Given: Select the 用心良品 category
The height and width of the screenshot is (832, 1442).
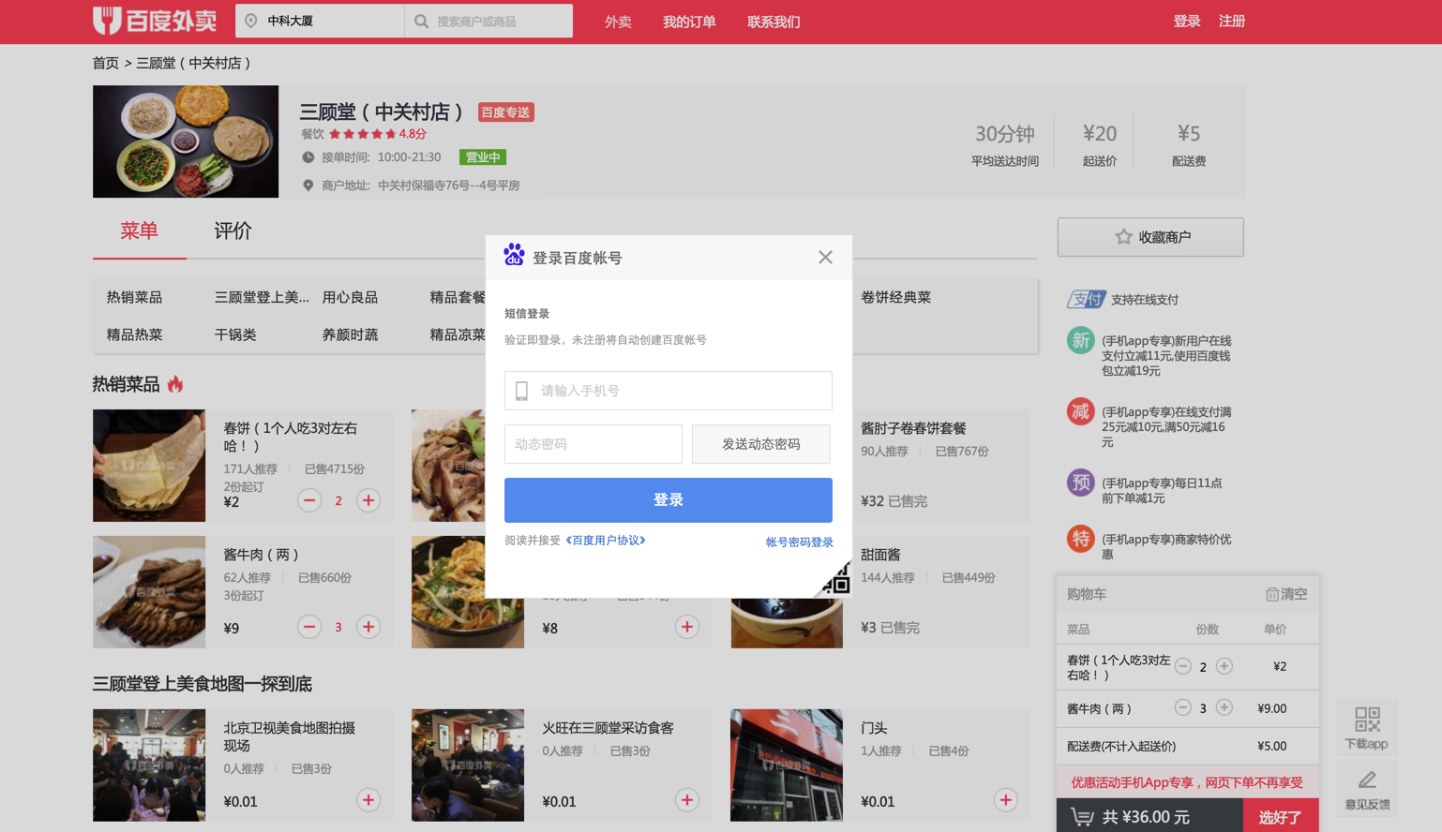Looking at the screenshot, I should (x=350, y=297).
